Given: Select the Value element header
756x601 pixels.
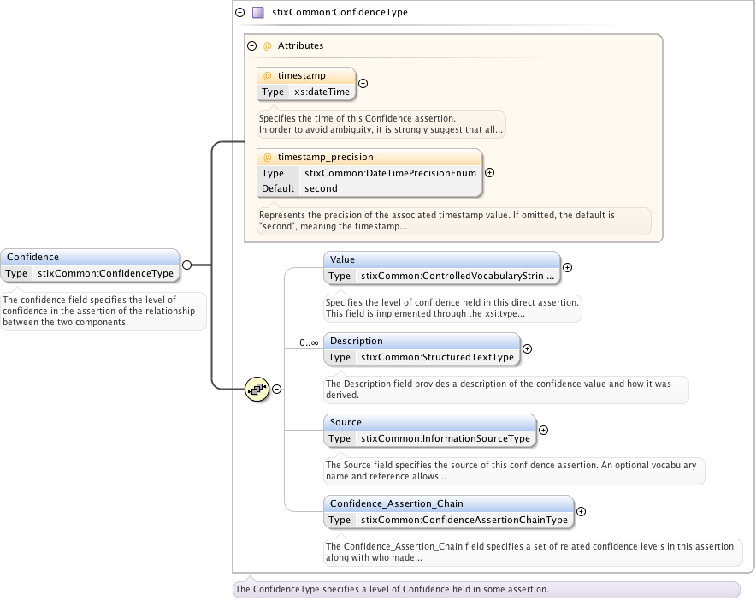Looking at the screenshot, I should point(441,259).
